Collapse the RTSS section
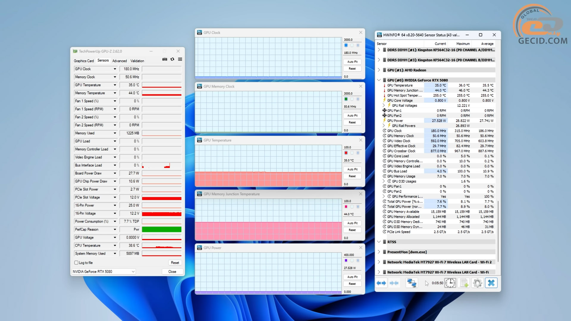Viewport: 571px width, 321px height. (379, 242)
